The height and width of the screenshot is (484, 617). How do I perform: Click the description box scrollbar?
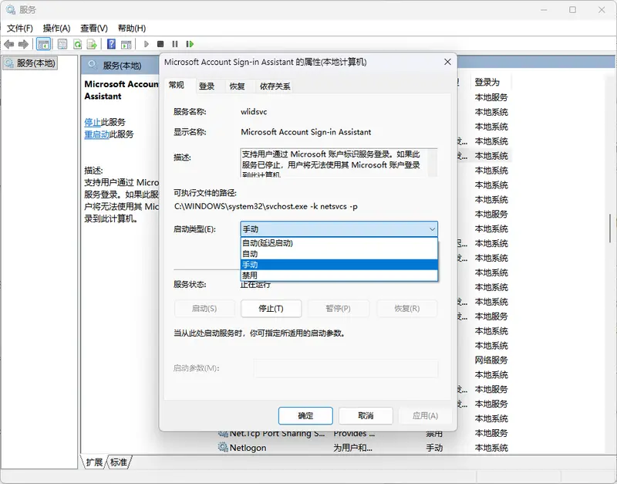pos(432,163)
